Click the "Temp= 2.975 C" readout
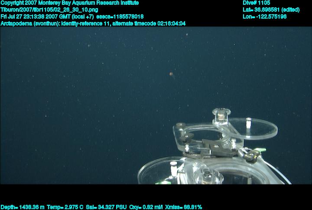This screenshot has height=210, width=312. (x=65, y=207)
